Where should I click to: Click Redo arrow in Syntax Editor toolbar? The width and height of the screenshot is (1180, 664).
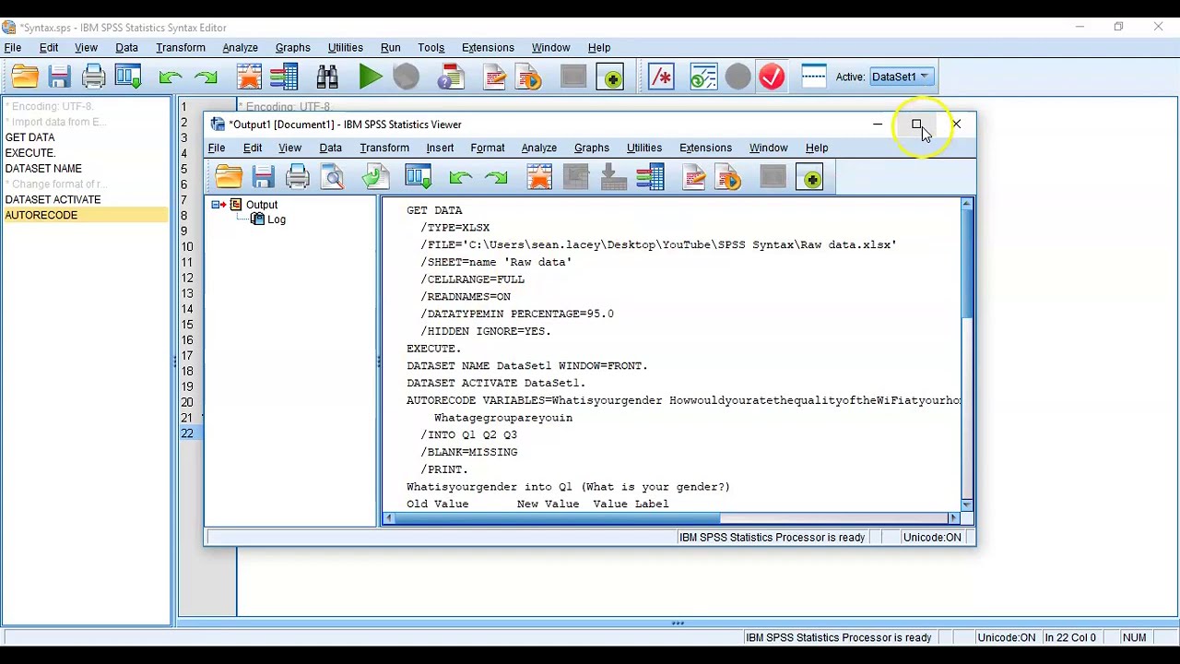[x=206, y=77]
